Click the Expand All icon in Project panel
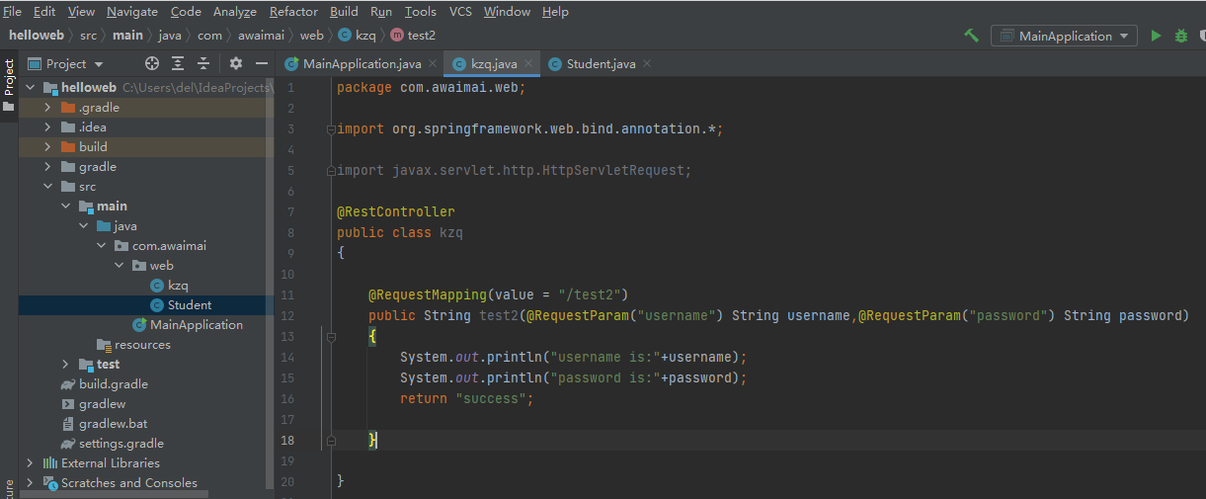This screenshot has width=1206, height=499. (178, 63)
